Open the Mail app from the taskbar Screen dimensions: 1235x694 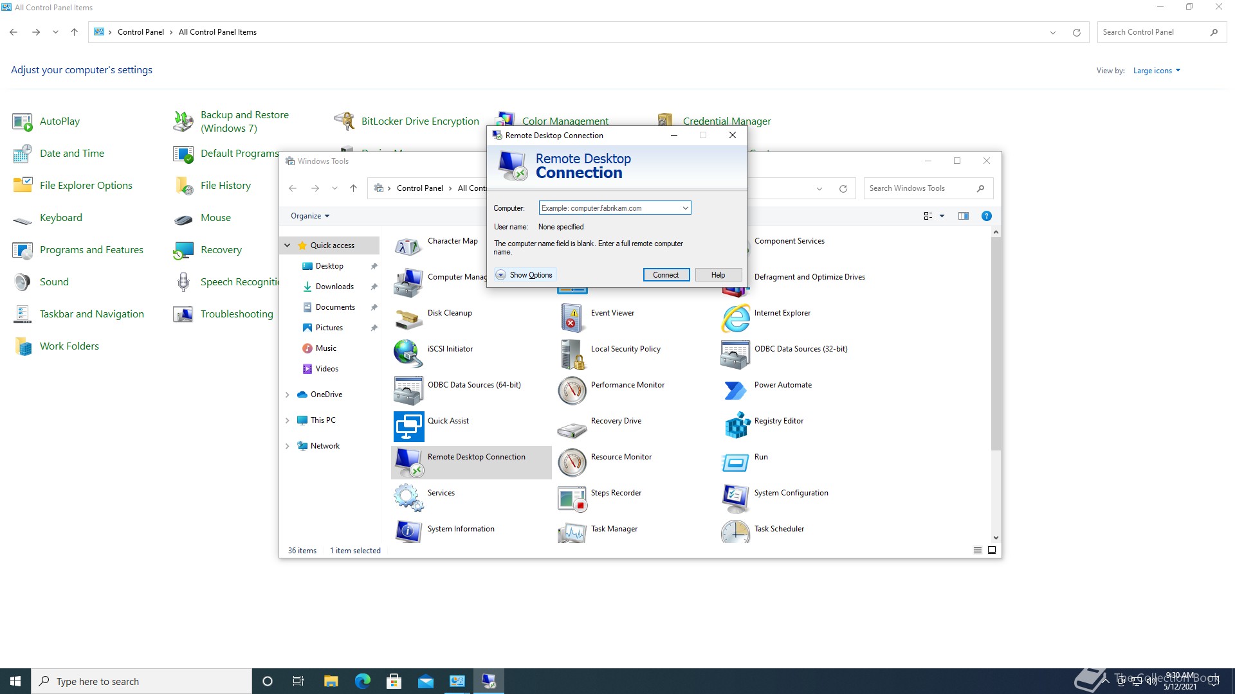tap(426, 681)
